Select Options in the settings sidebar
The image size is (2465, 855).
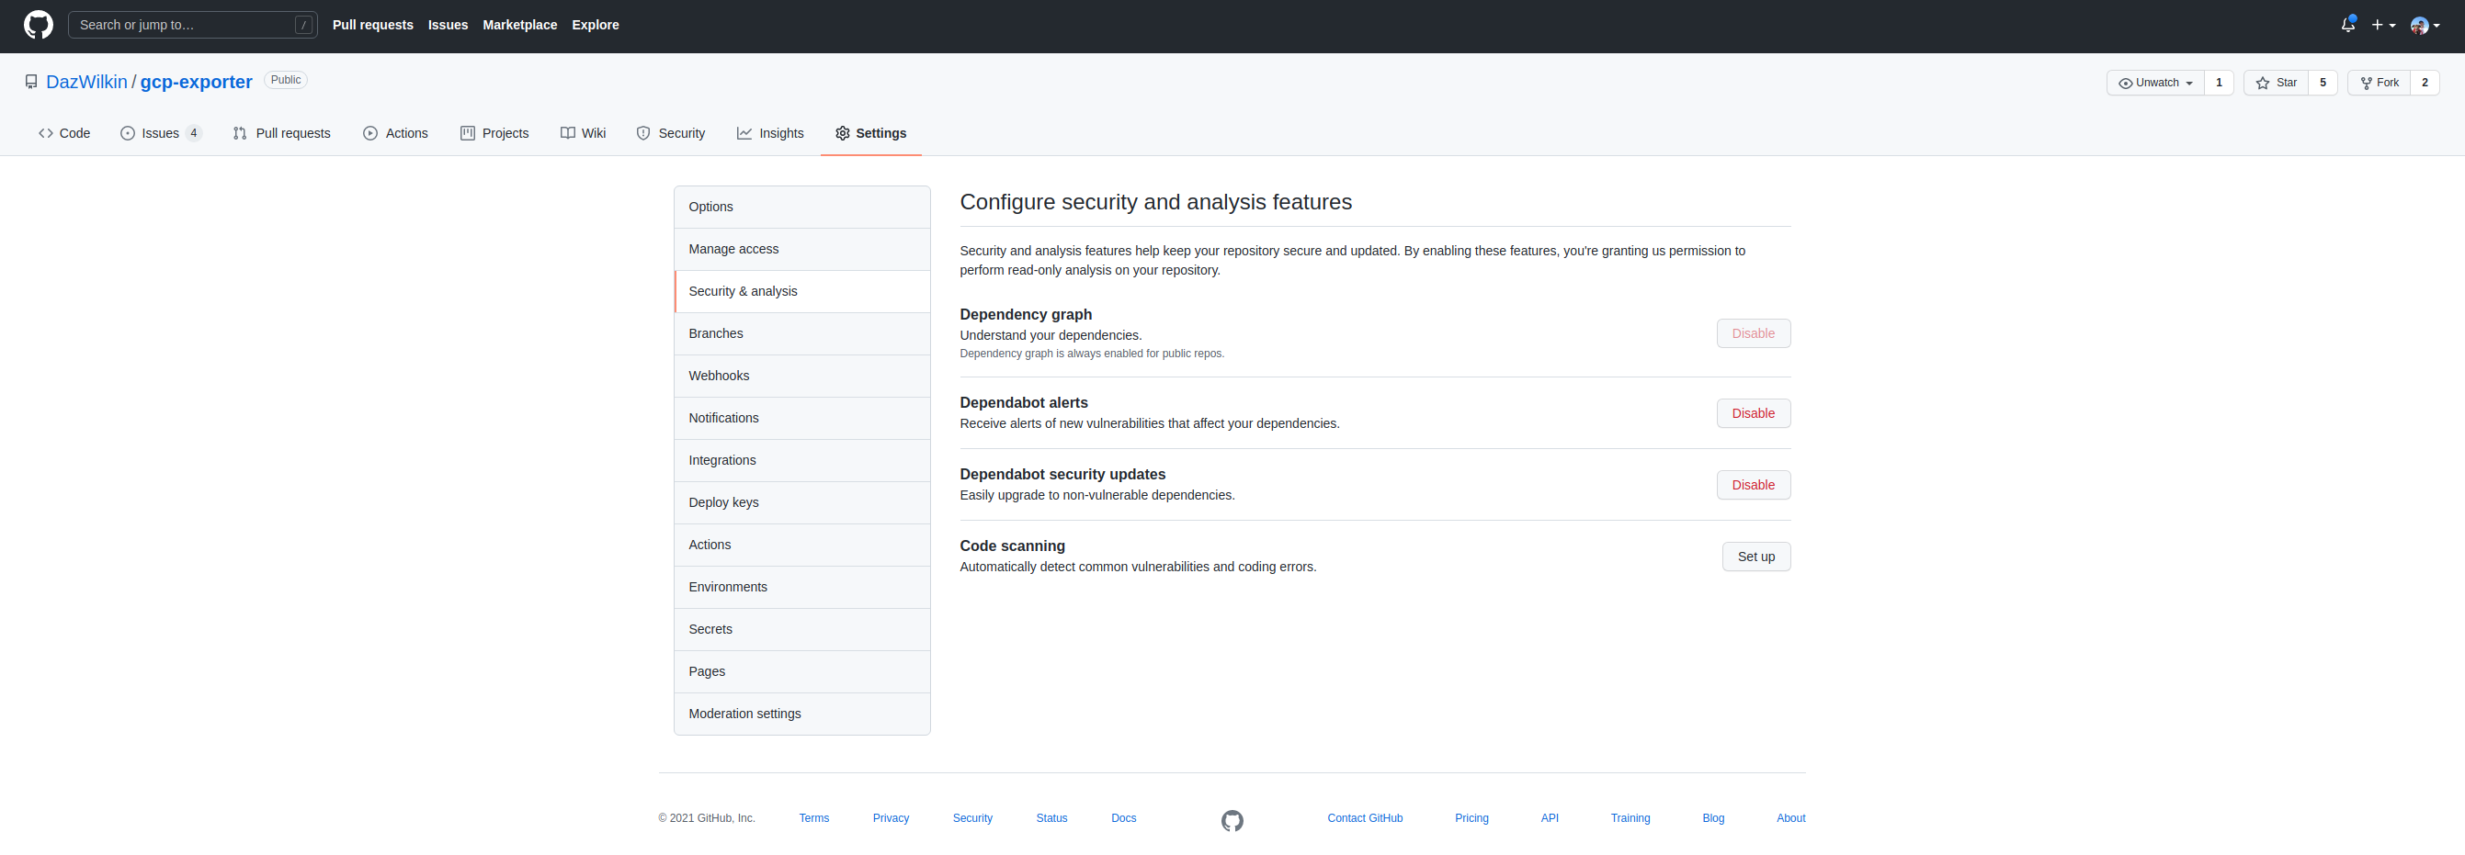click(x=801, y=207)
